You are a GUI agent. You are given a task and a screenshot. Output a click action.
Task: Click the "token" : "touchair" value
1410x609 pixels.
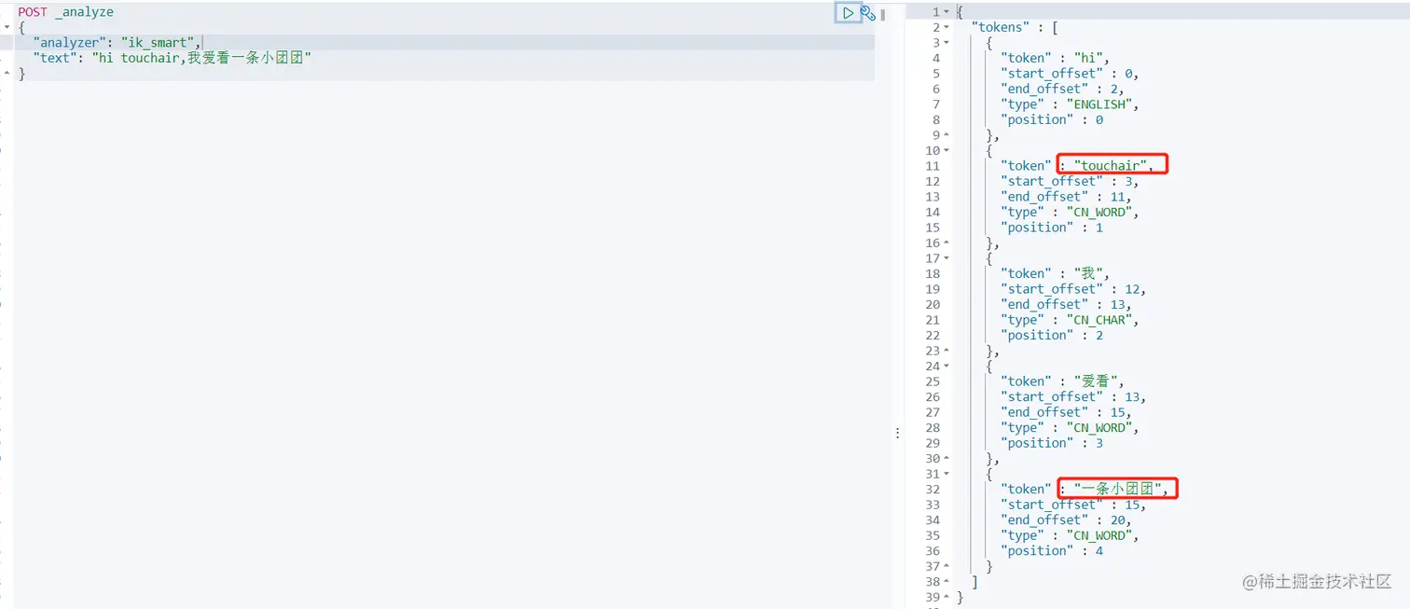(x=1110, y=166)
